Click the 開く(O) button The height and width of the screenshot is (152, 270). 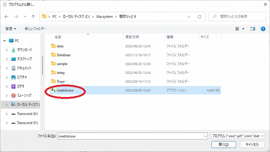[224, 145]
